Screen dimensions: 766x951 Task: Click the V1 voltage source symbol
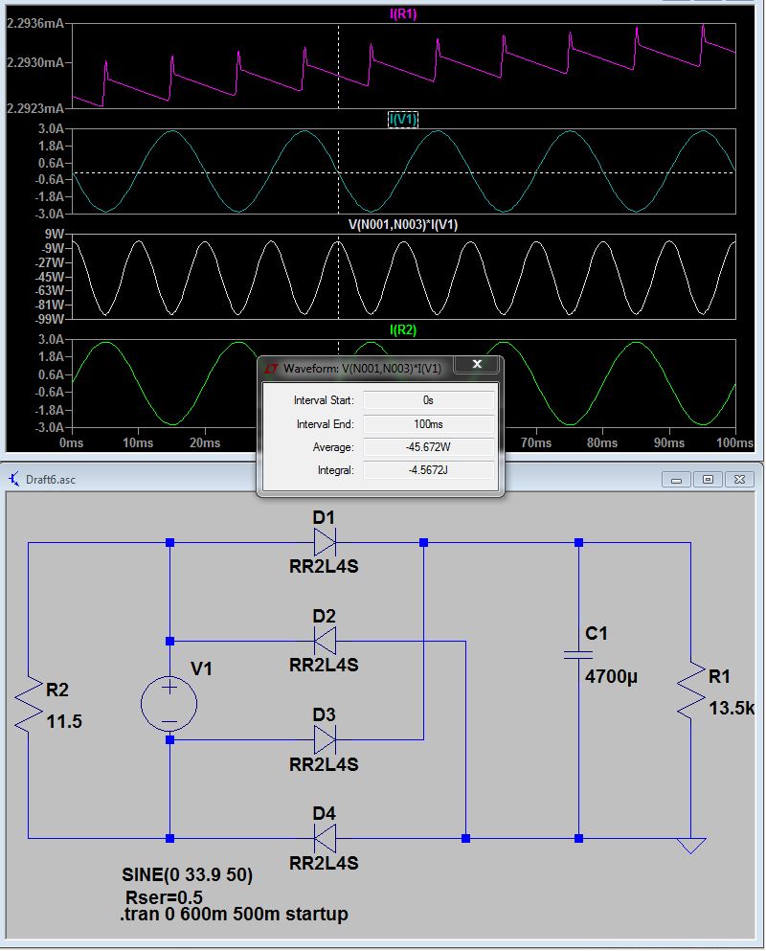tap(169, 704)
